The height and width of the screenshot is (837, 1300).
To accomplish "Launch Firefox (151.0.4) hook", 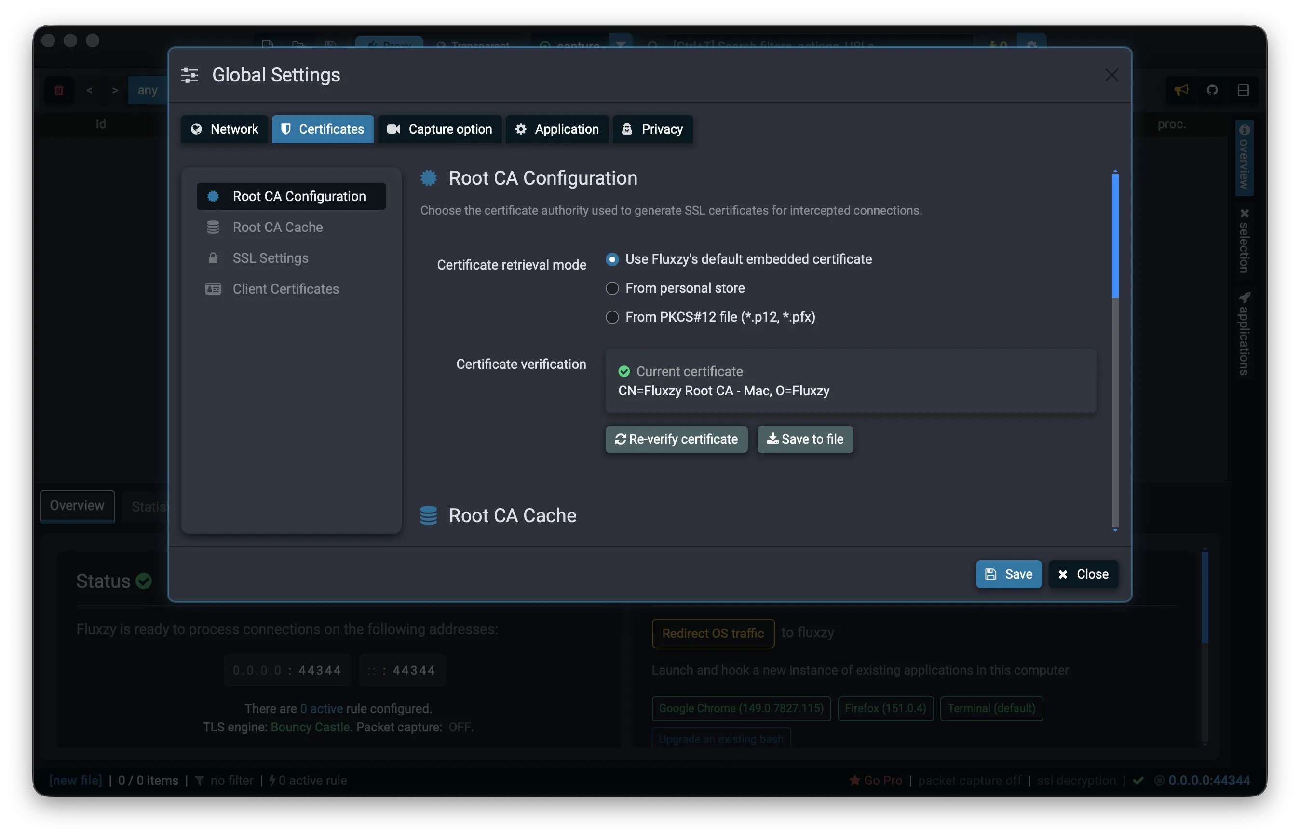I will [x=885, y=708].
